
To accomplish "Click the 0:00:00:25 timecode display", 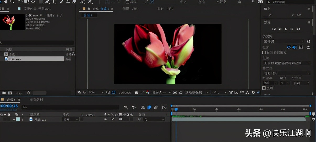I will coord(9,106).
